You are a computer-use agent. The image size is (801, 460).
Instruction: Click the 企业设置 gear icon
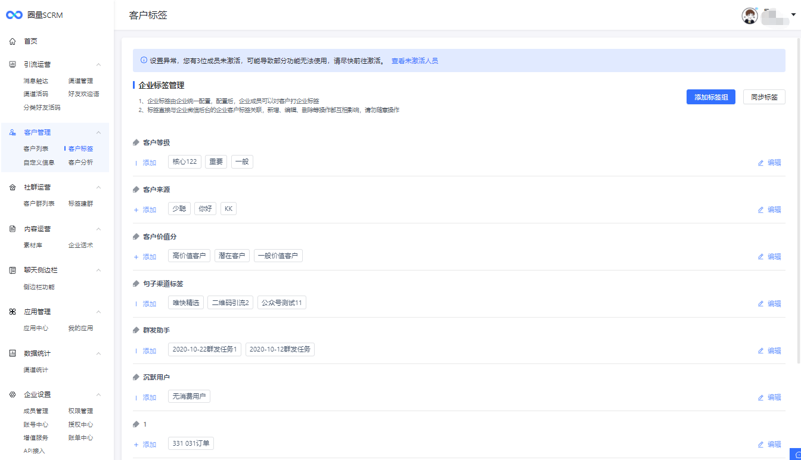[13, 394]
